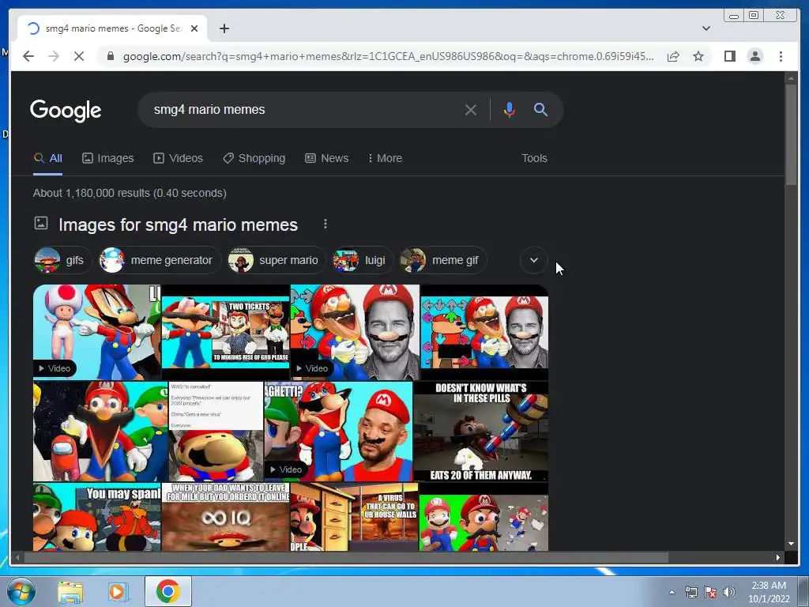The width and height of the screenshot is (809, 607).
Task: Close the smg4 mario memes tab
Action: point(194,28)
